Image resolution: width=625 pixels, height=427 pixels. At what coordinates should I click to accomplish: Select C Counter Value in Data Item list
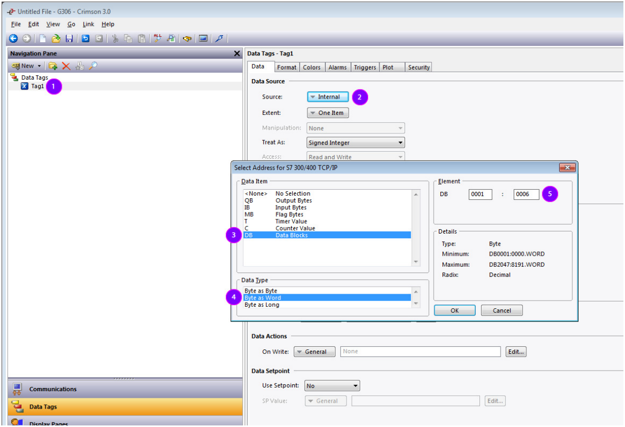327,228
